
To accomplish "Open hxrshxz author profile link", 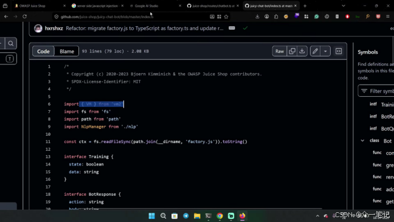I will coord(54,28).
